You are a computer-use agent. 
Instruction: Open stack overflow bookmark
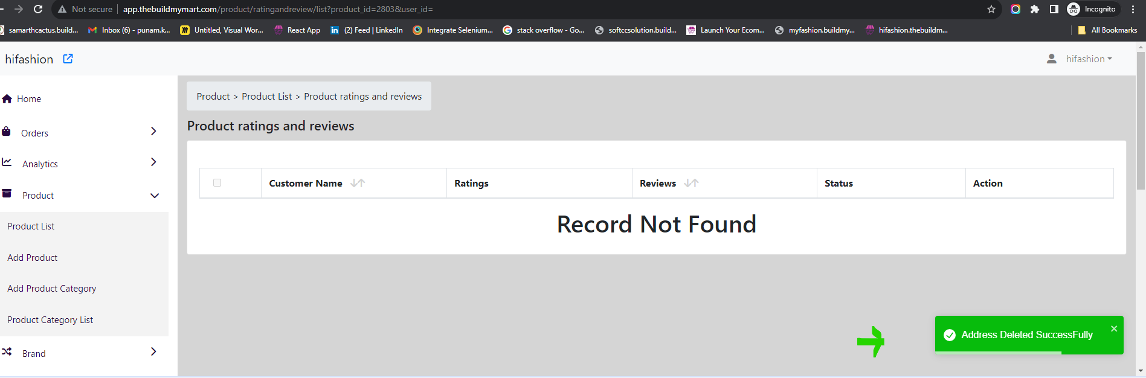click(x=544, y=30)
